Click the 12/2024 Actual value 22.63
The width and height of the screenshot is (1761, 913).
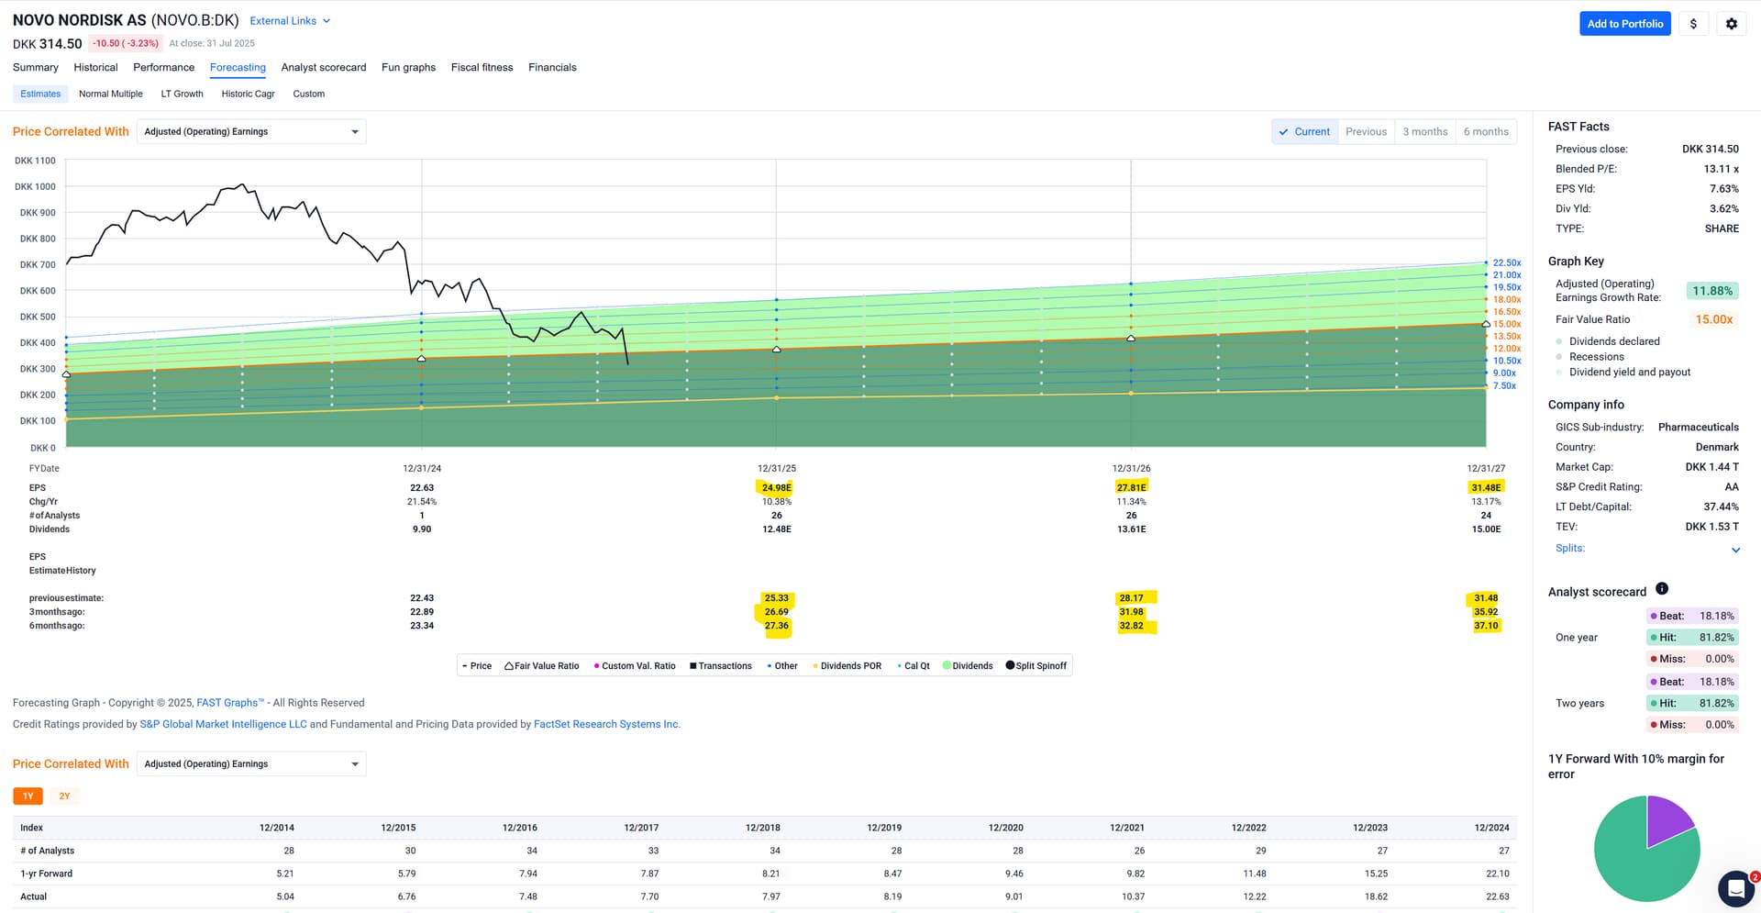click(x=1497, y=896)
